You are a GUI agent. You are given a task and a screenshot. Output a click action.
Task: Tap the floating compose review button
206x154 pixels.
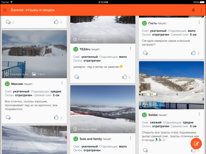196,143
